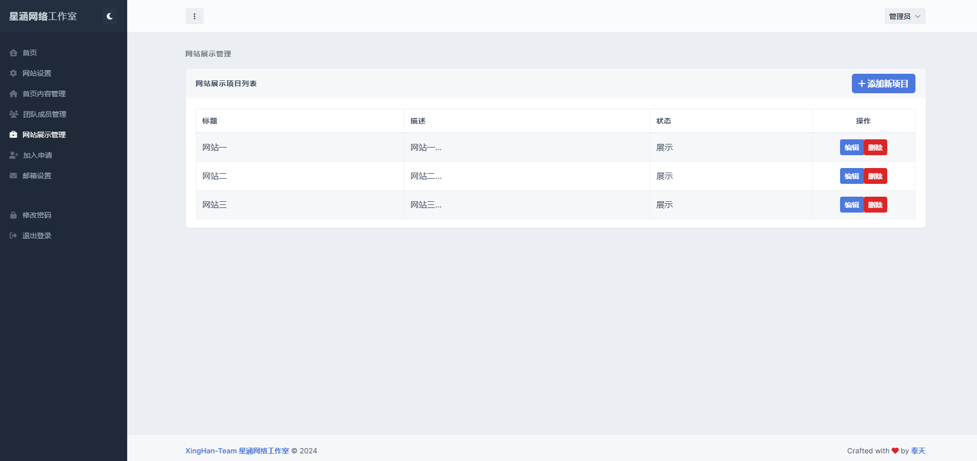The height and width of the screenshot is (461, 977).
Task: Select 退出登录 in the sidebar
Action: (36, 236)
